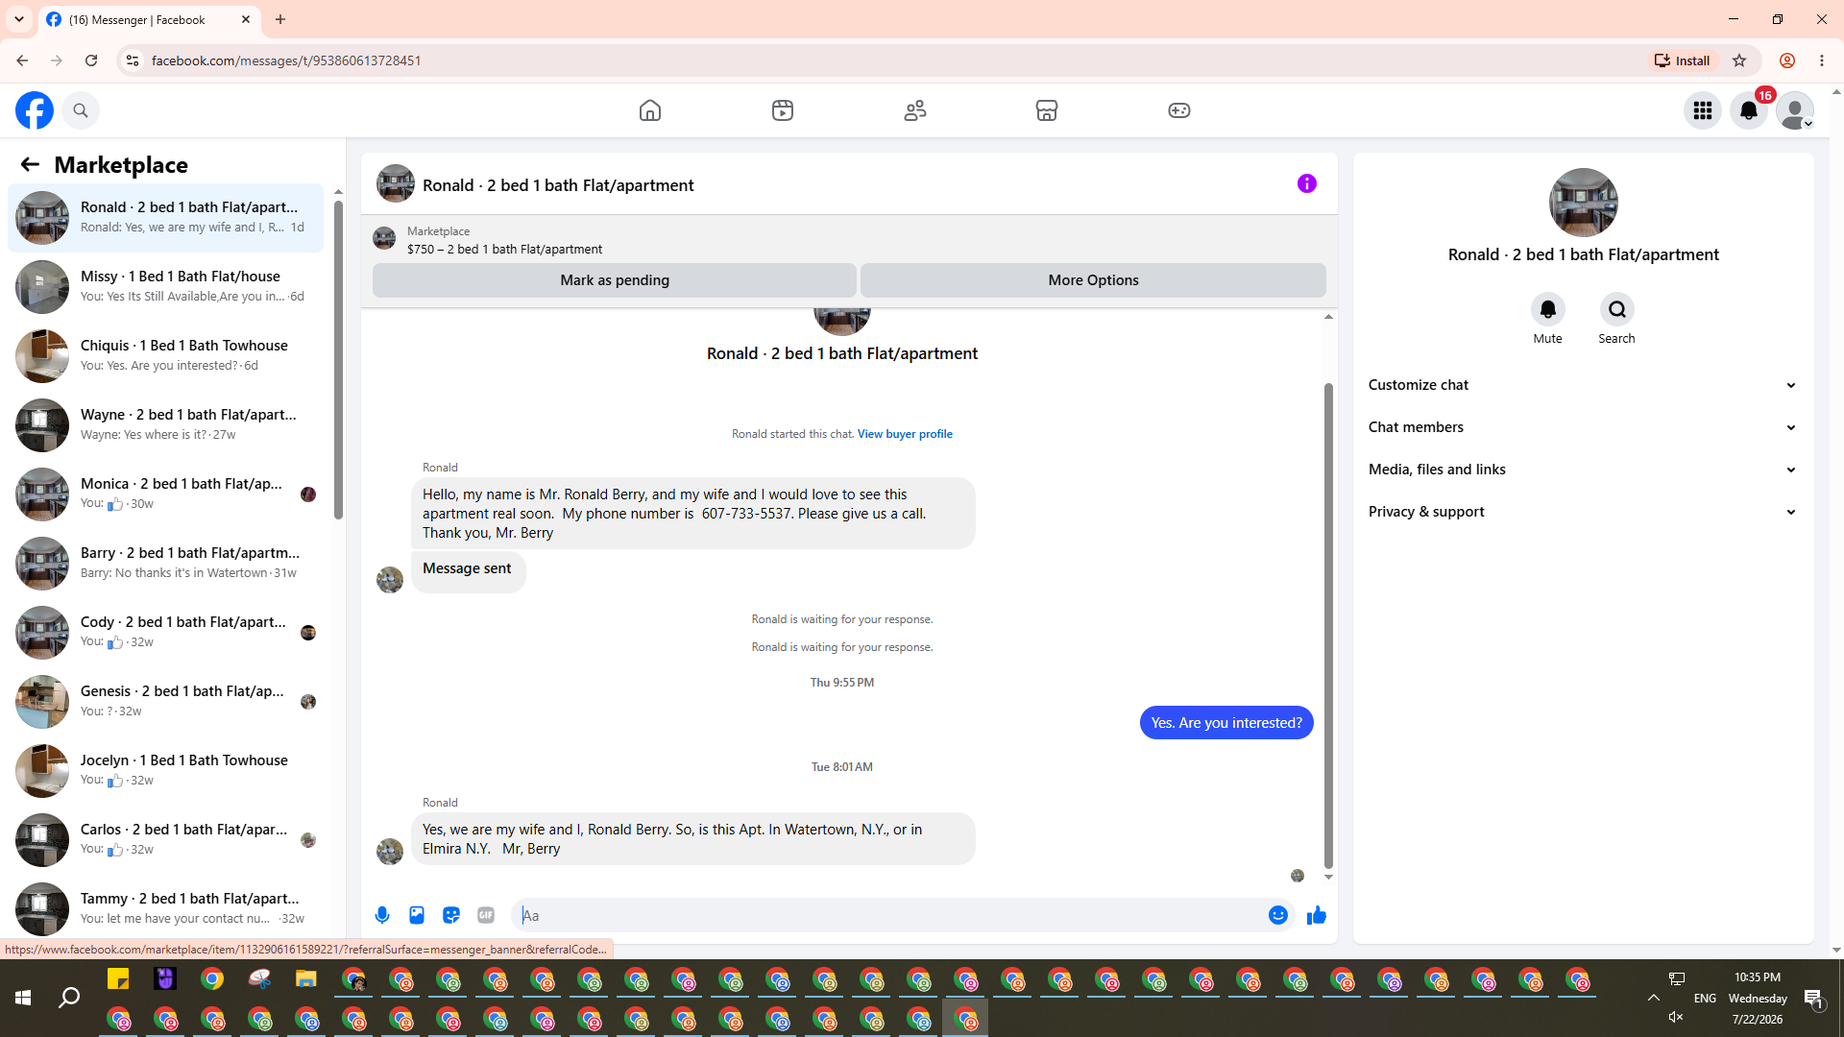Open the Friends tab
This screenshot has width=1844, height=1037.
click(915, 110)
